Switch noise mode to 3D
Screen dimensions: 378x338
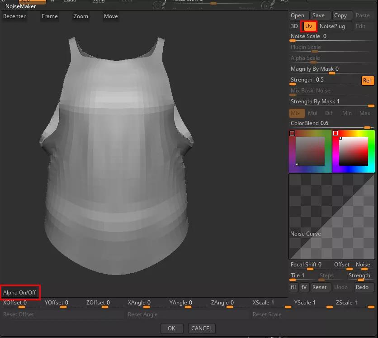click(x=294, y=26)
